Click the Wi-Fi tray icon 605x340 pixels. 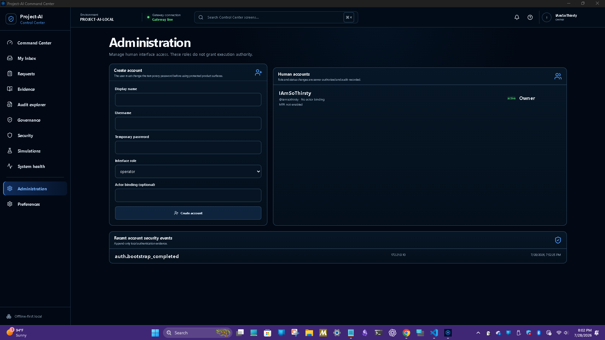point(559,333)
